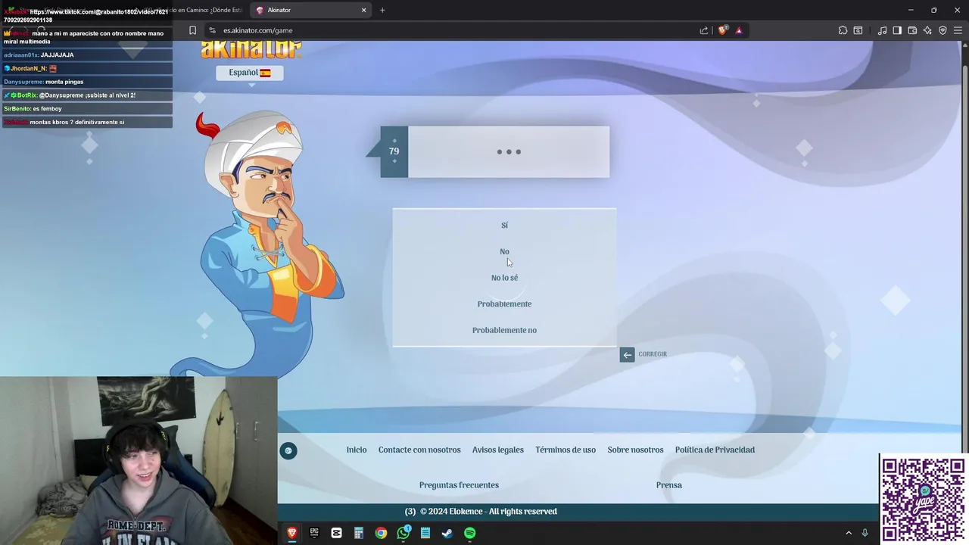Click the CORREGIR back arrow button

(x=627, y=354)
